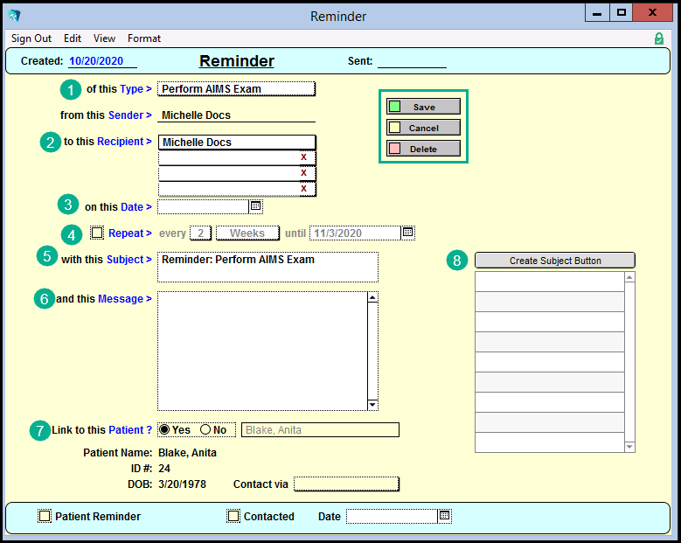Tick the Contacted checkbox
Screen dimensions: 681x543
(233, 516)
